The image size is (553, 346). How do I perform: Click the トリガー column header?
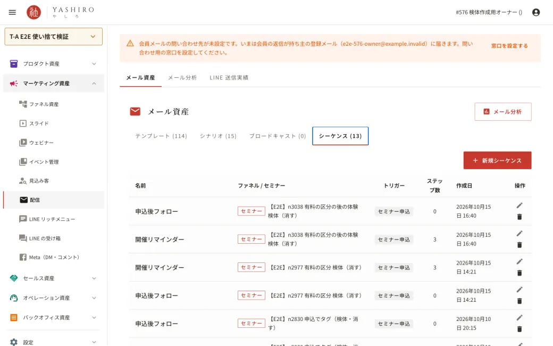(x=394, y=185)
